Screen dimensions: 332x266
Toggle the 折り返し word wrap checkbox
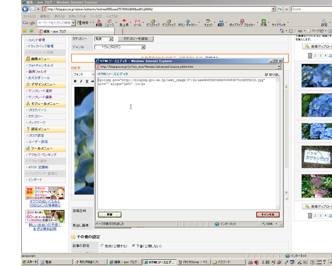pos(267,75)
